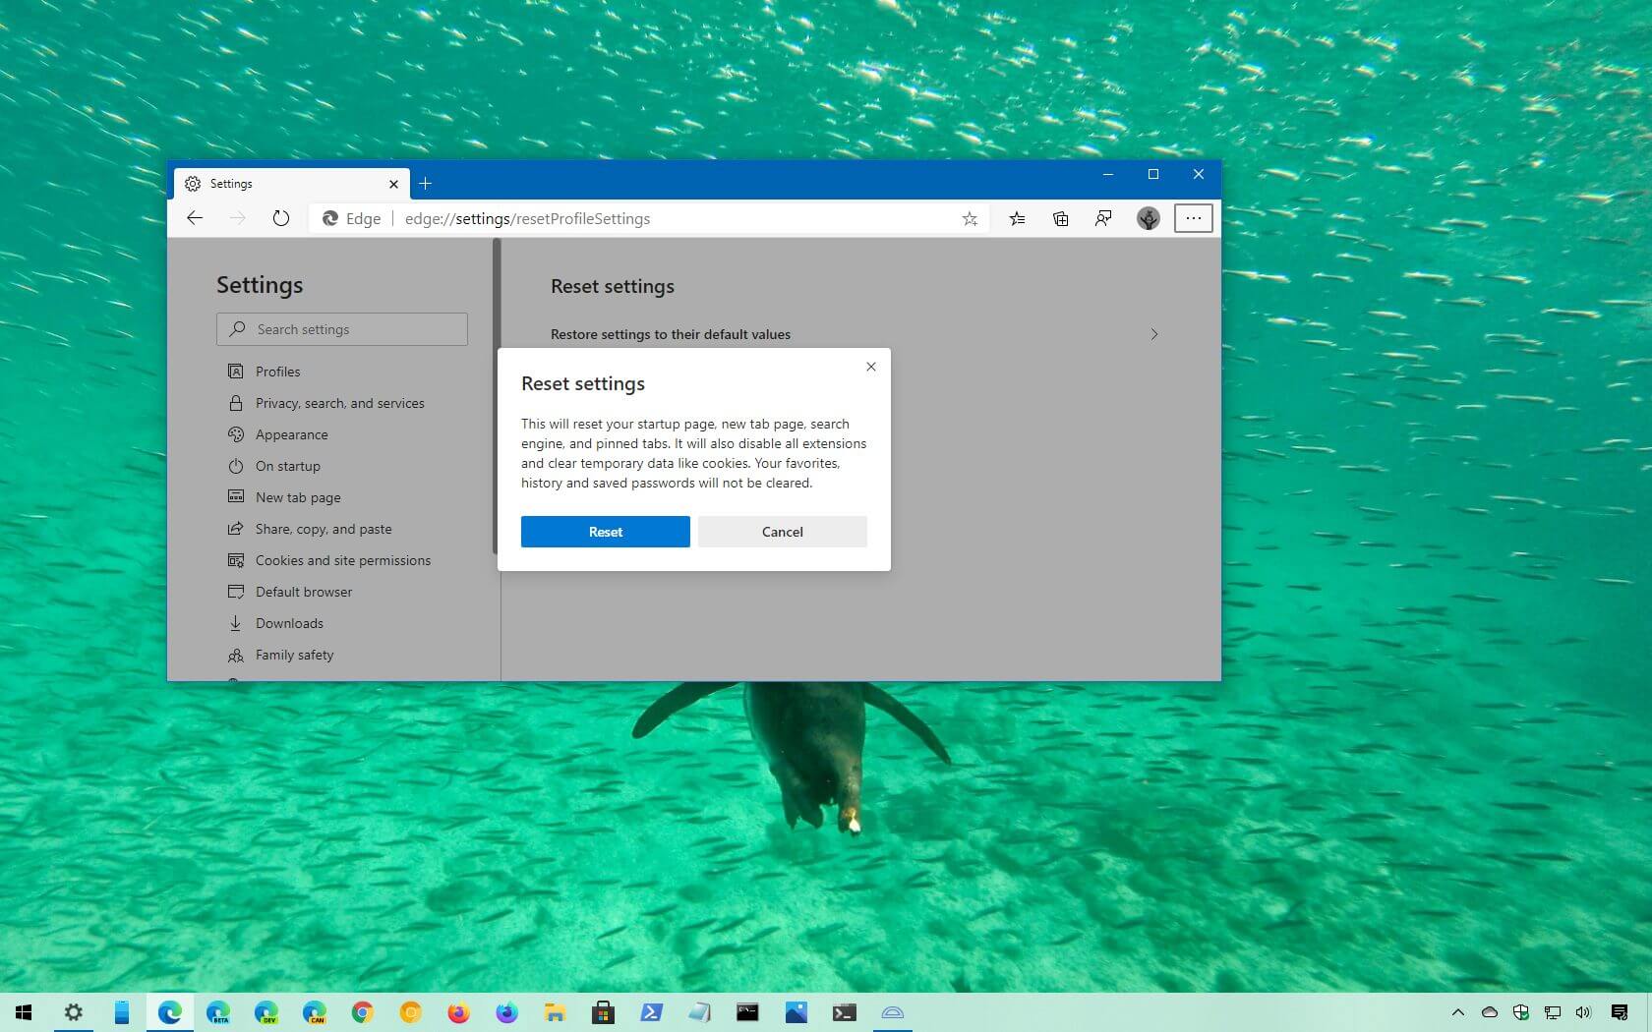Show hidden icons in the system tray
The image size is (1652, 1032).
click(1458, 1013)
